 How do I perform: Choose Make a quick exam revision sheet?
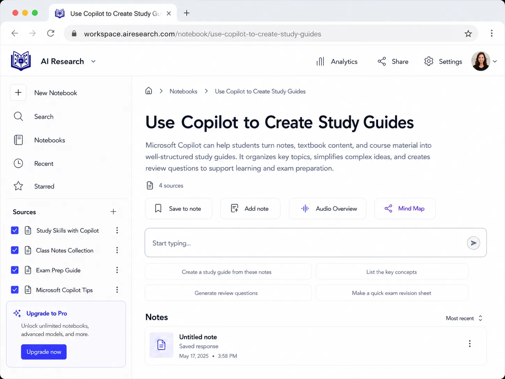click(x=392, y=293)
